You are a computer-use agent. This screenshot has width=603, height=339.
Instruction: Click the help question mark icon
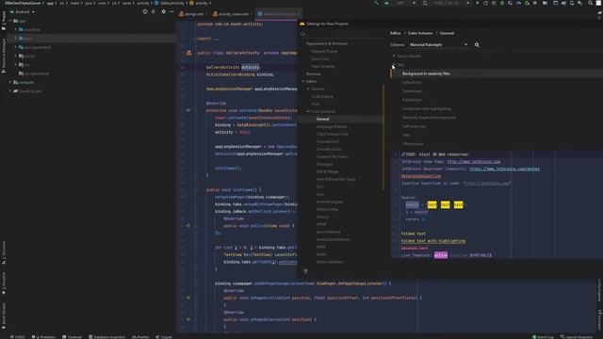305,271
